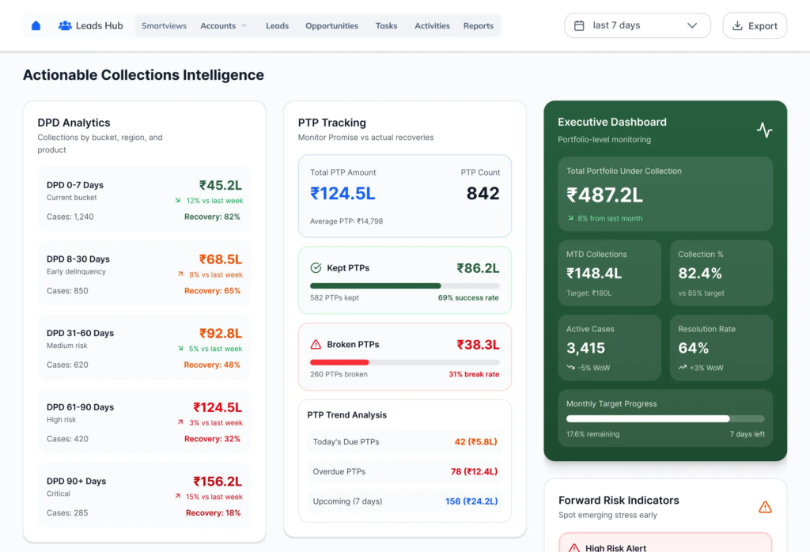Go to the Leads tab
The height and width of the screenshot is (552, 810).
278,25
